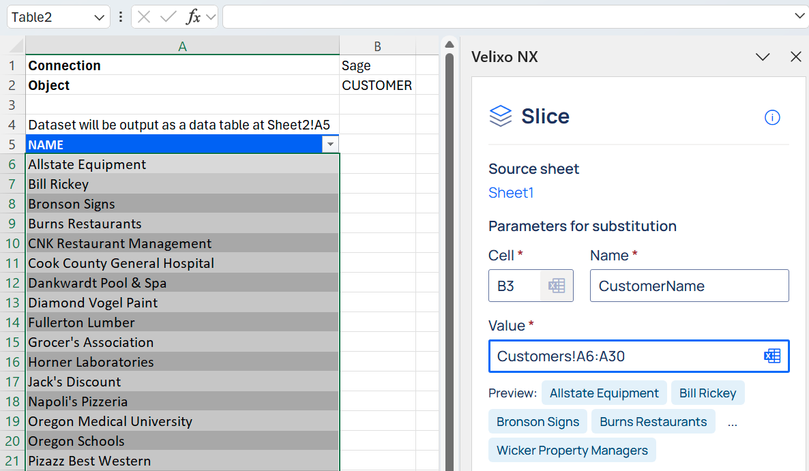Click the formula bar Enter checkmark icon

coord(168,17)
